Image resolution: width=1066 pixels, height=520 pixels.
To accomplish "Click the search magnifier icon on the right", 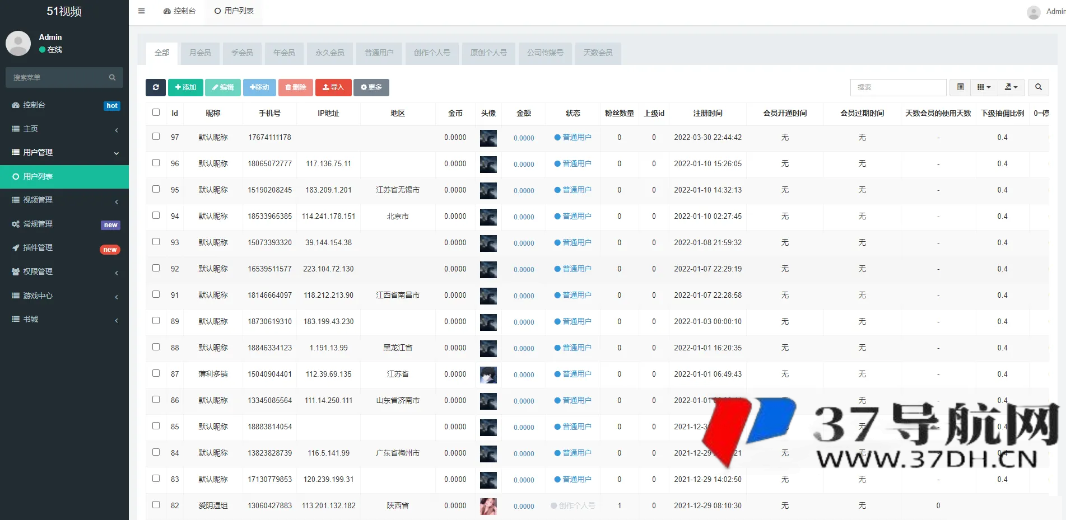I will point(1038,87).
